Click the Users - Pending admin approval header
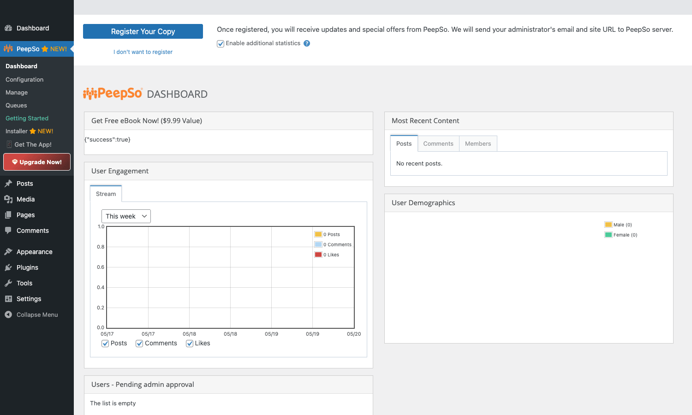 228,385
